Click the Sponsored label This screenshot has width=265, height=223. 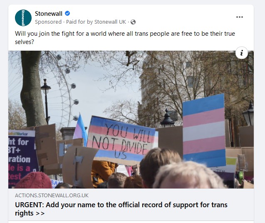[x=48, y=22]
